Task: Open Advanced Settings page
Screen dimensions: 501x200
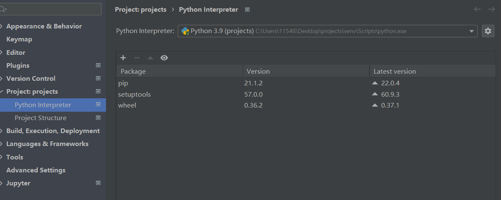Action: (x=36, y=170)
